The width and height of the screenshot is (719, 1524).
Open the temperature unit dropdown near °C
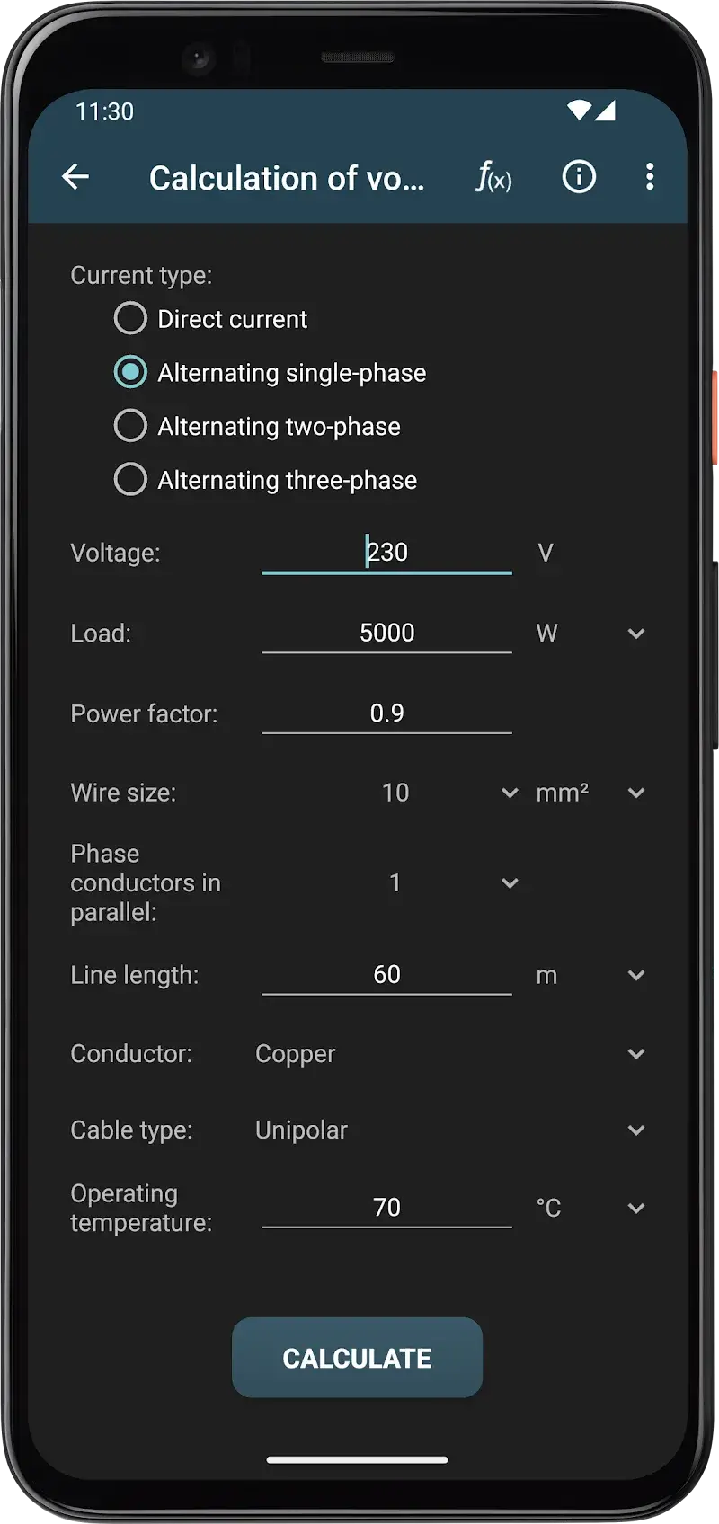point(635,1208)
